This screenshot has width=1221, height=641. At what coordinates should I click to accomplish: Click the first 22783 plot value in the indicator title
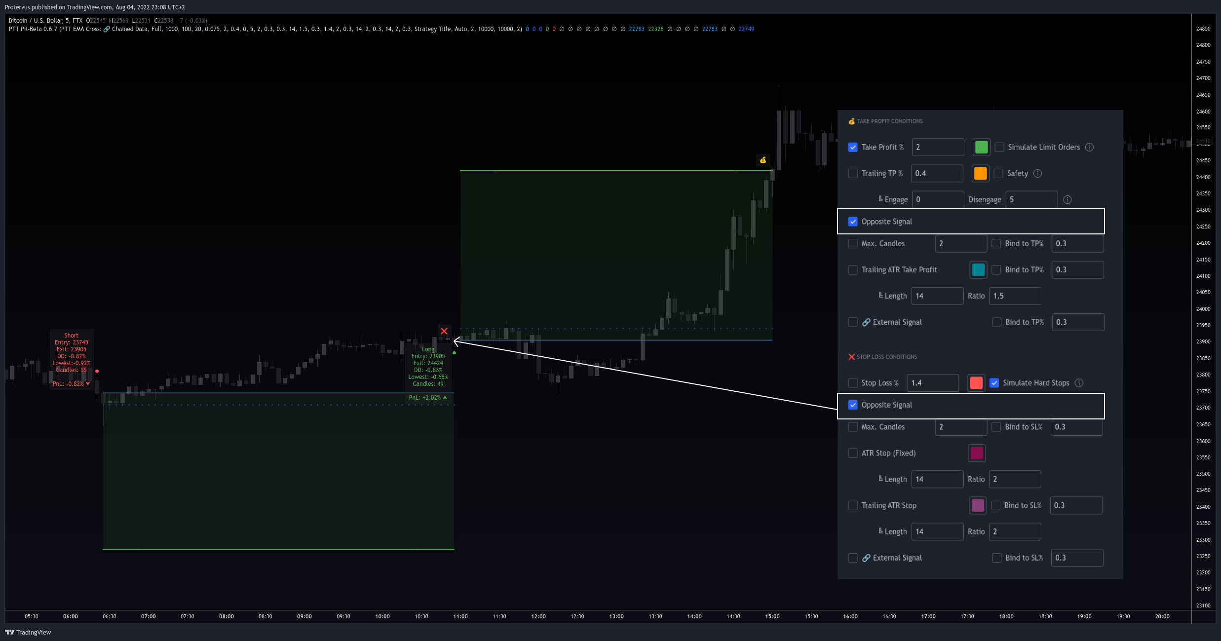(637, 29)
